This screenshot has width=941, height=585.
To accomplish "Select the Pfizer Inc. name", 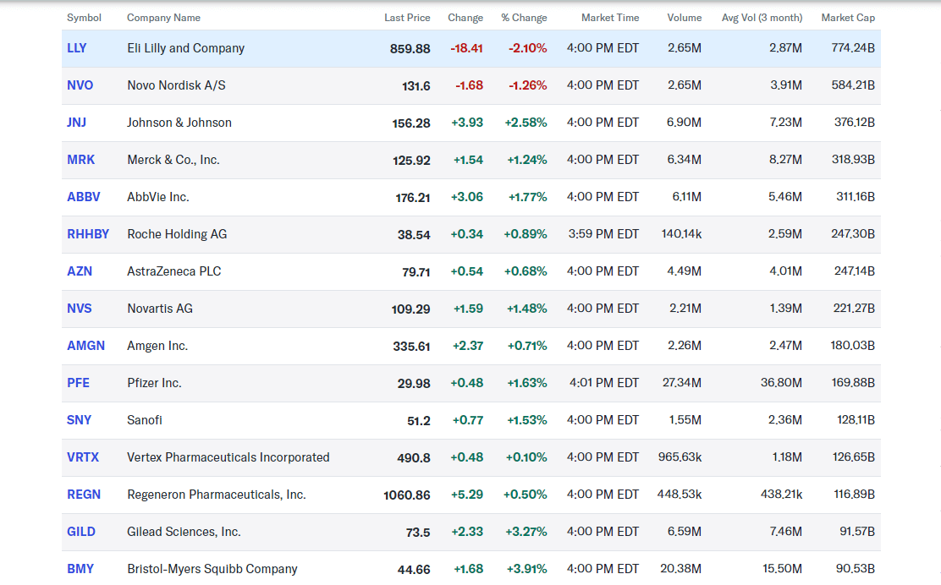I will coord(154,382).
